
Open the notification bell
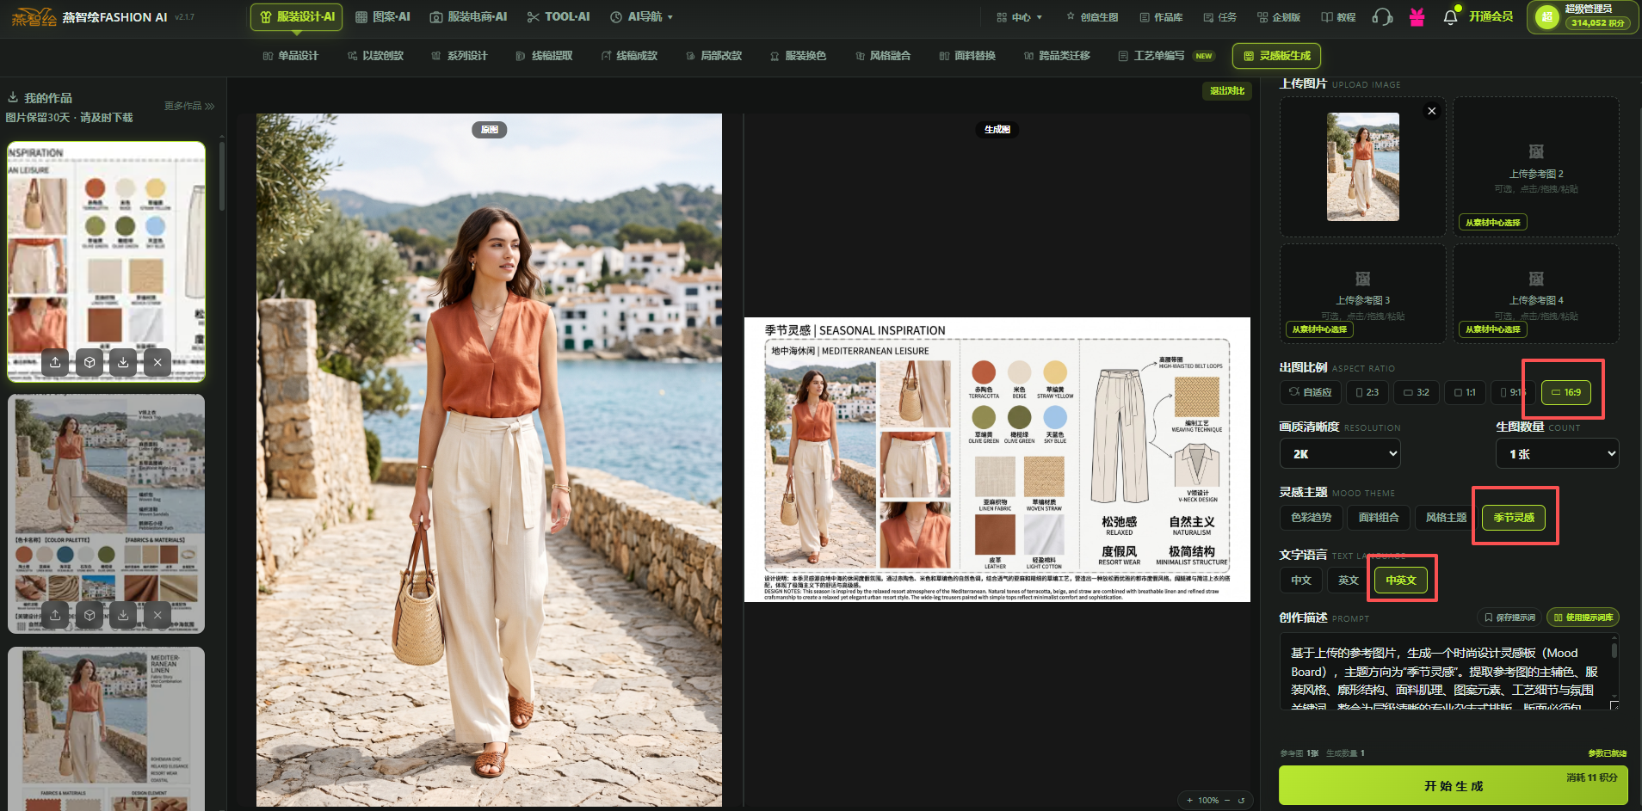pyautogui.click(x=1450, y=17)
